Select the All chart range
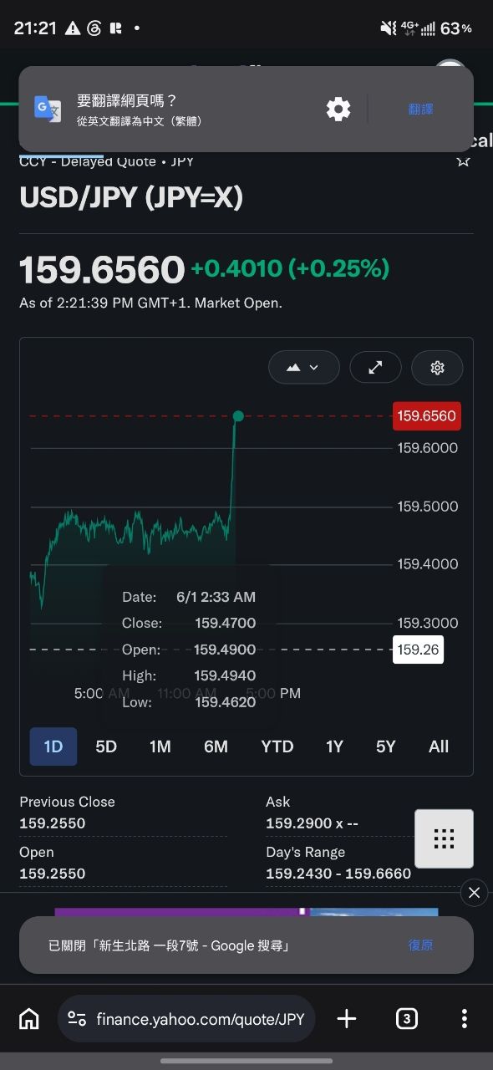493x1070 pixels. [x=439, y=746]
